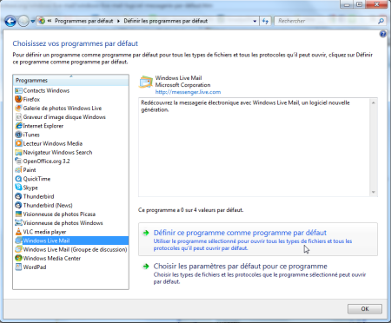Image resolution: width=391 pixels, height=323 pixels.
Task: Click the Lecteur Windows Media icon
Action: (x=18, y=143)
